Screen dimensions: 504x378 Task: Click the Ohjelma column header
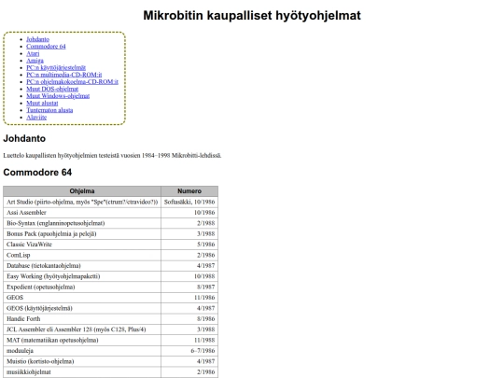82,191
